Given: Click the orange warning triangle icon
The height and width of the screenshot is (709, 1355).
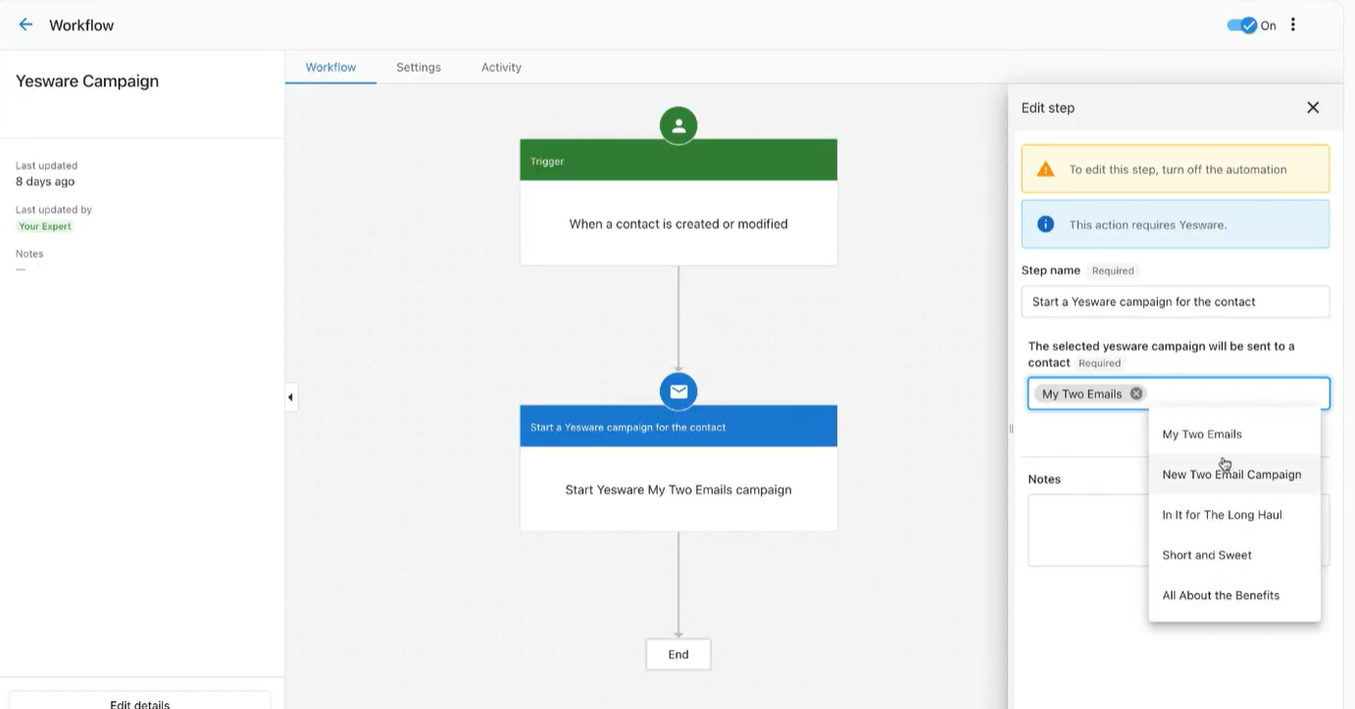Looking at the screenshot, I should coord(1045,169).
